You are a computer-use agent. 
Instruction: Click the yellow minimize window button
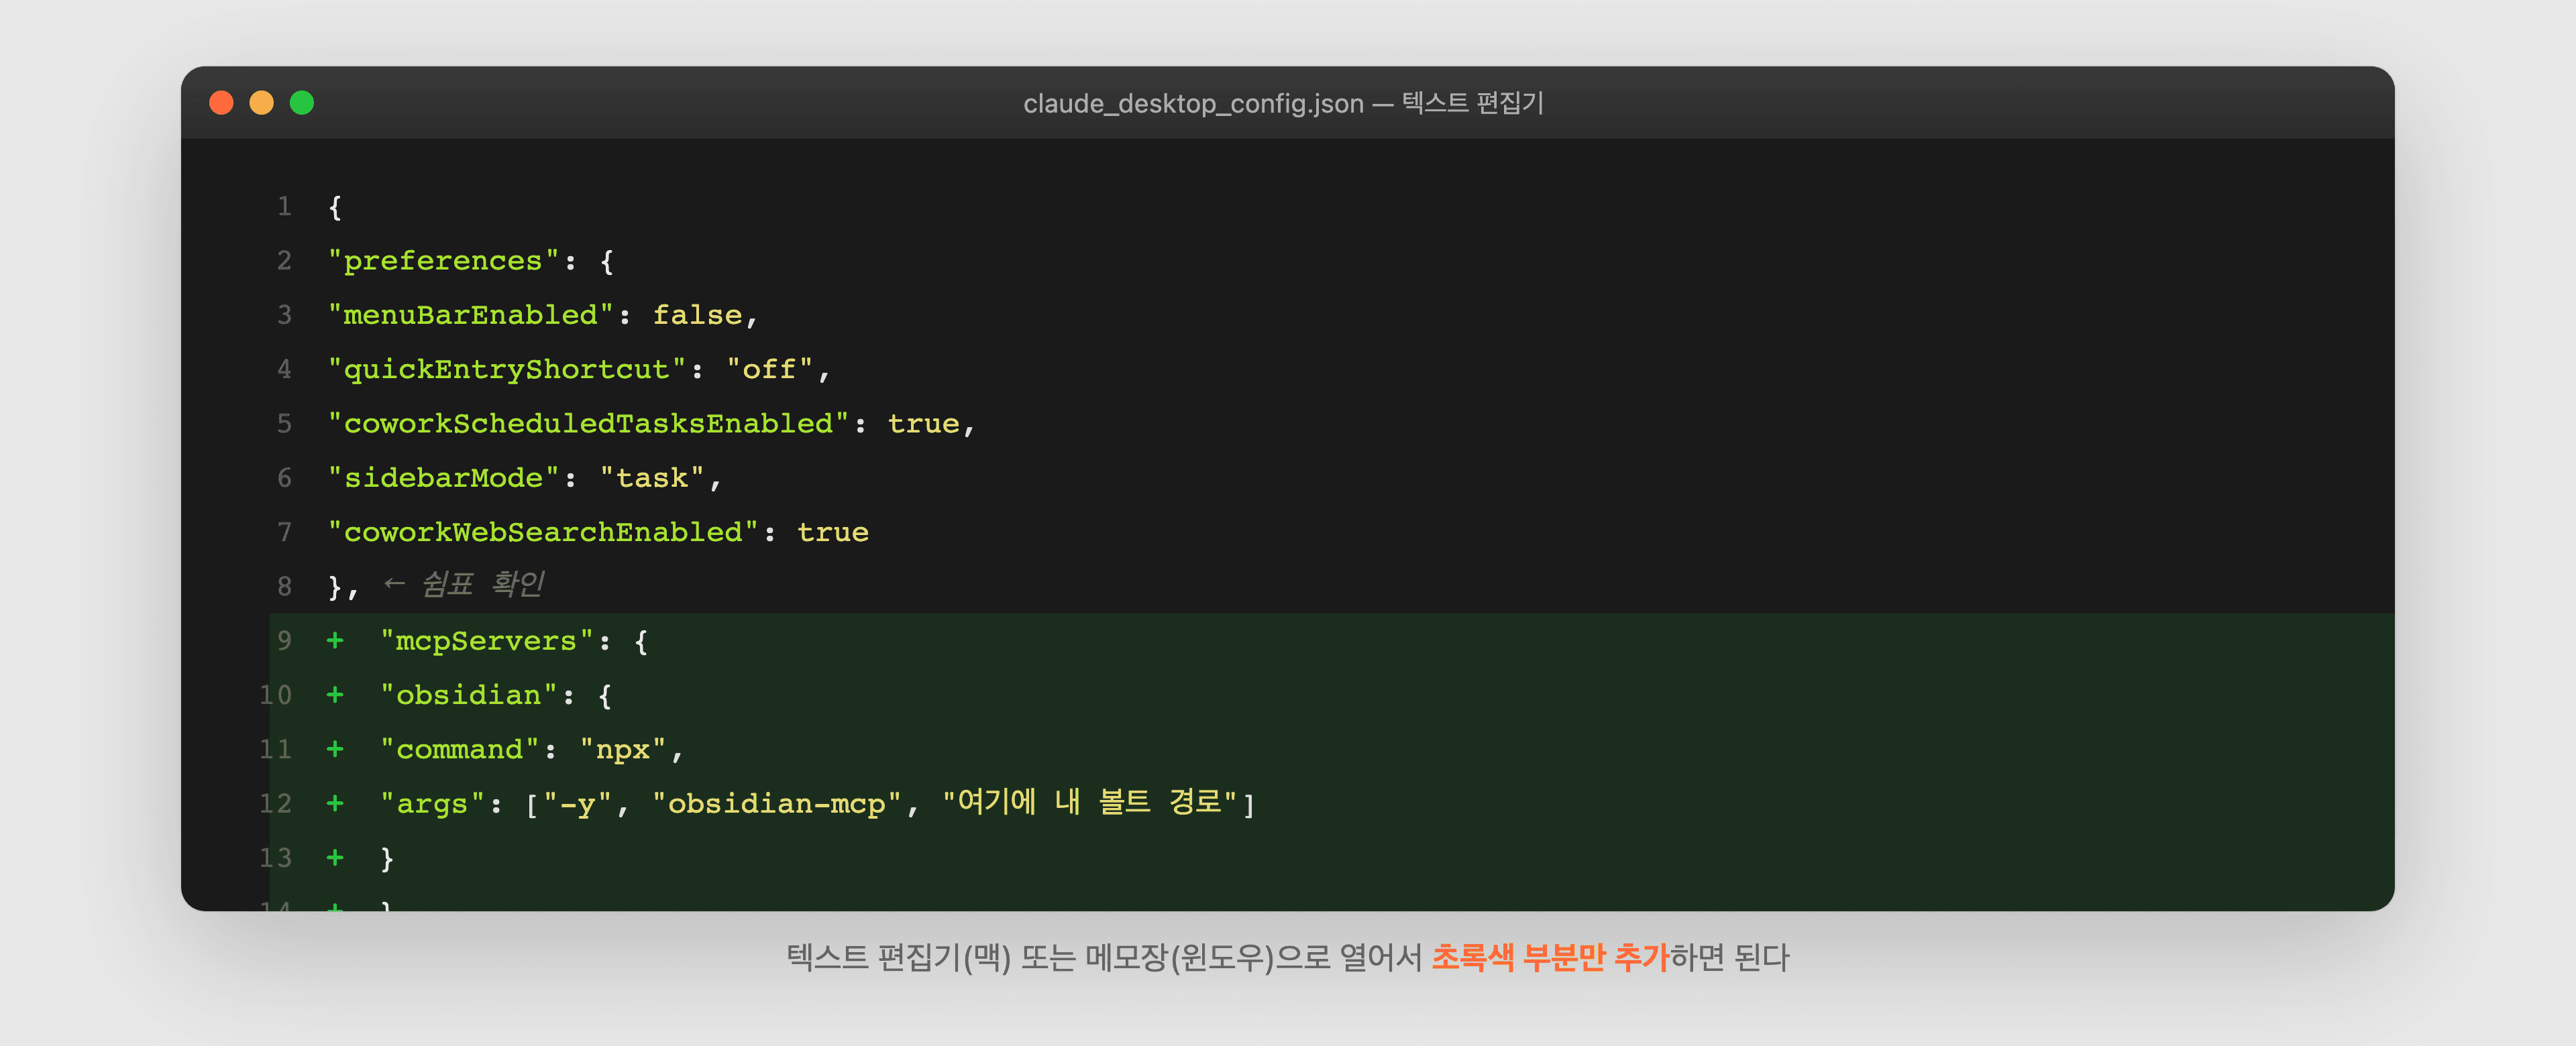261,103
